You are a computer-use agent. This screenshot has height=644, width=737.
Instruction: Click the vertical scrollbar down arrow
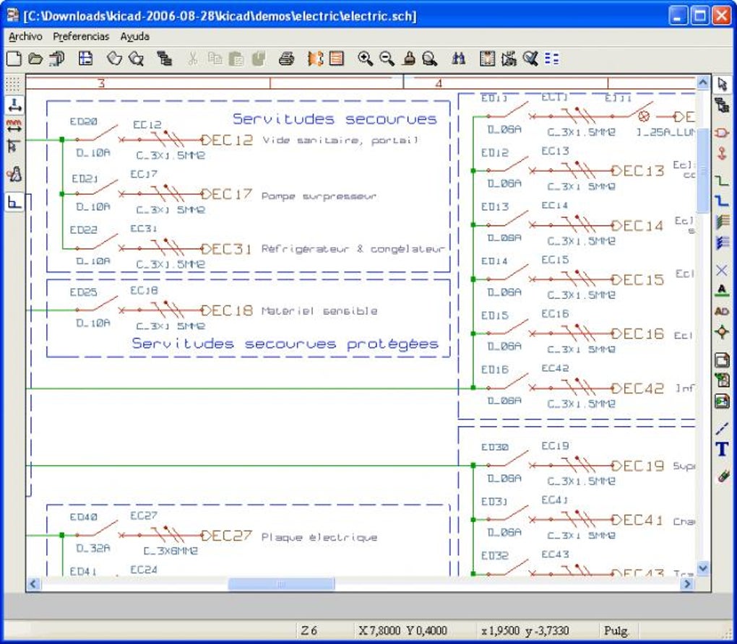click(x=702, y=569)
